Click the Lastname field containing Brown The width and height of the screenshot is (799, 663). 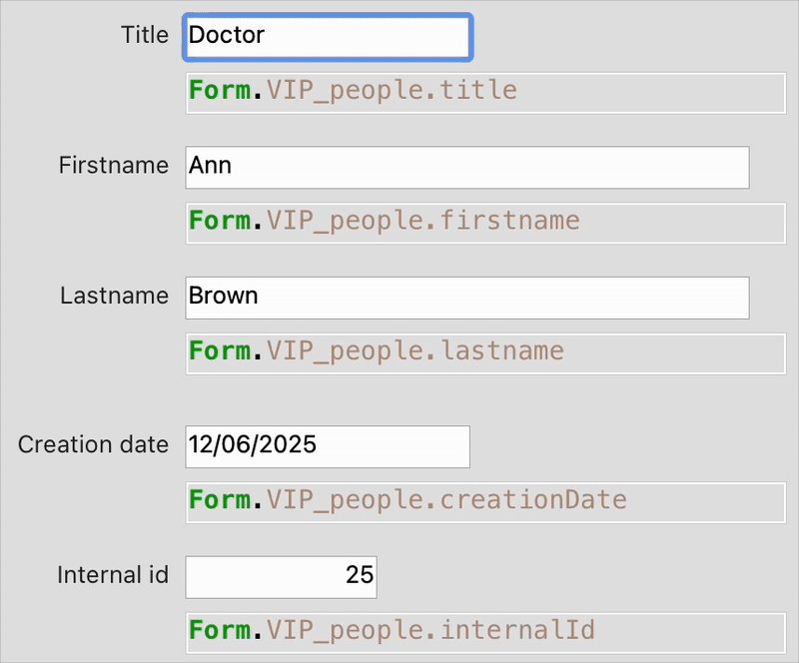466,298
